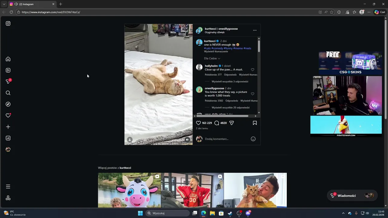The width and height of the screenshot is (388, 218).
Task: Open search magnifier in Instagram sidebar
Action: (x=8, y=93)
